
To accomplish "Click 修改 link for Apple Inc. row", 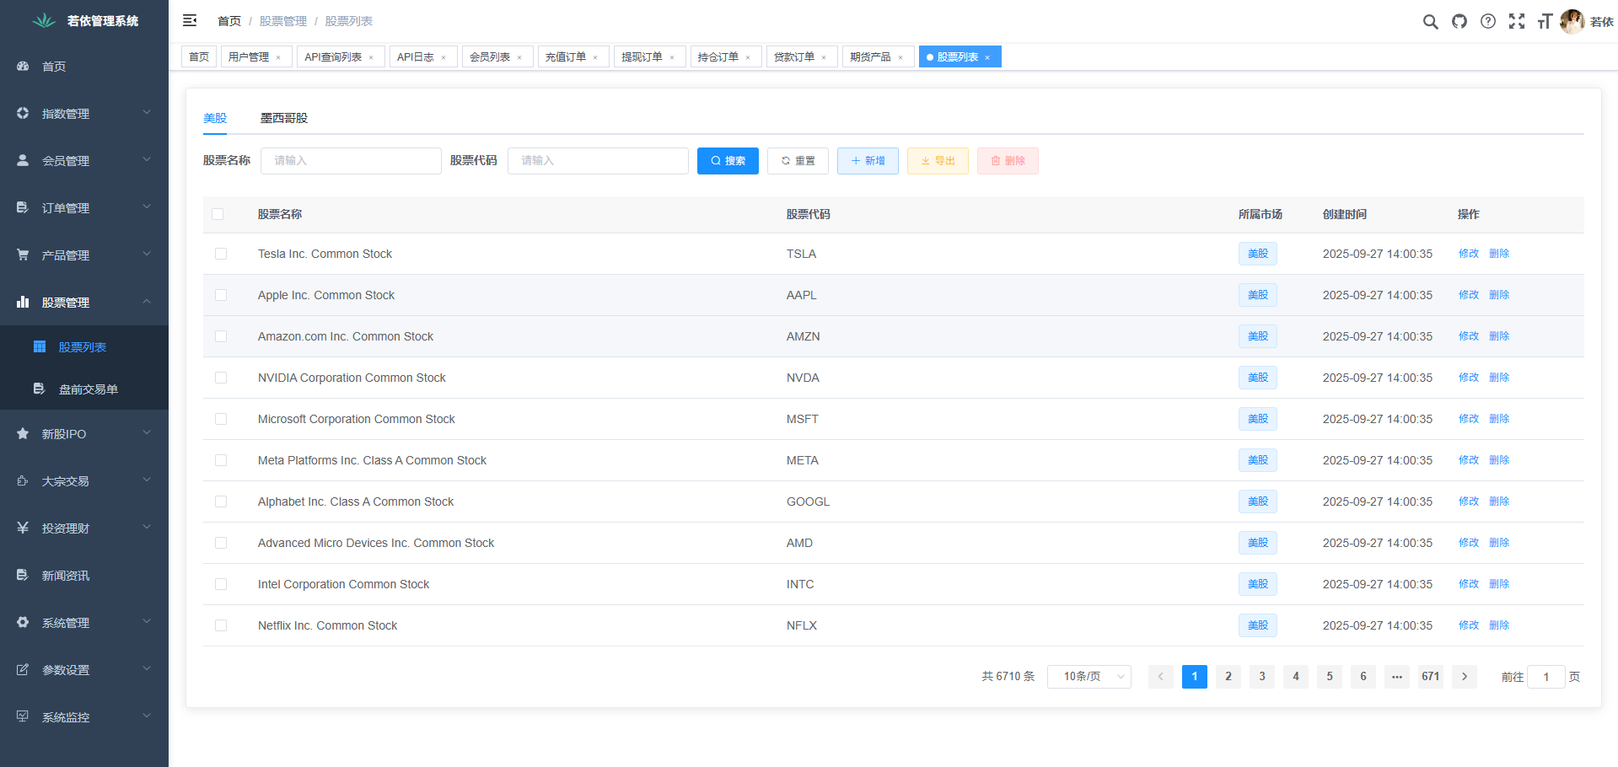I will click(x=1468, y=295).
